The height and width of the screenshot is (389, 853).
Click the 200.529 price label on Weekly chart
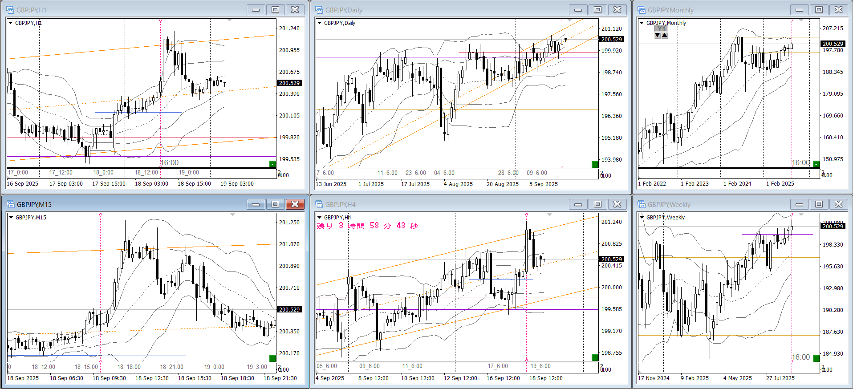pos(833,227)
